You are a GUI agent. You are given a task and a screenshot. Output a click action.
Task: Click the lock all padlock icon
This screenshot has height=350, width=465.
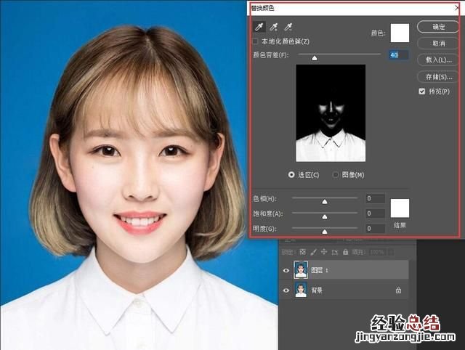tap(344, 251)
